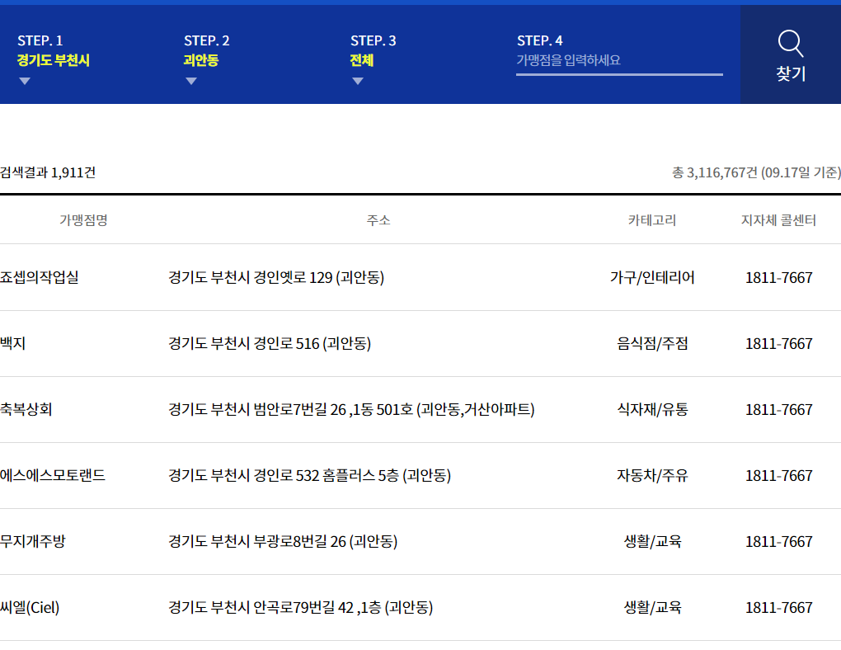Screen dimensions: 841x650
Task: Expand the arrow below 경기도 부천시
Action: [25, 81]
